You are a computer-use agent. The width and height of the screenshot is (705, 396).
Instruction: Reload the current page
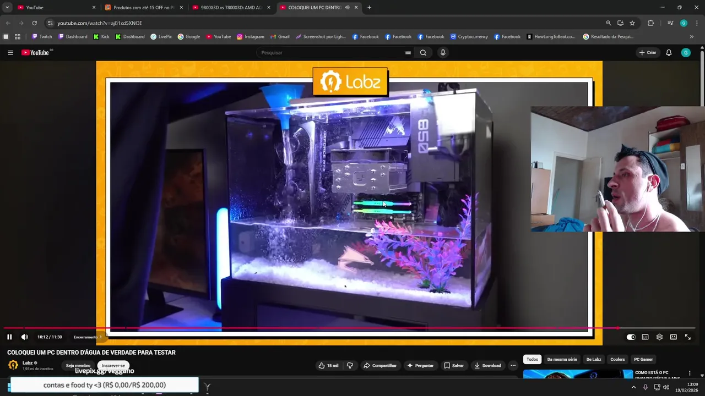(34, 23)
